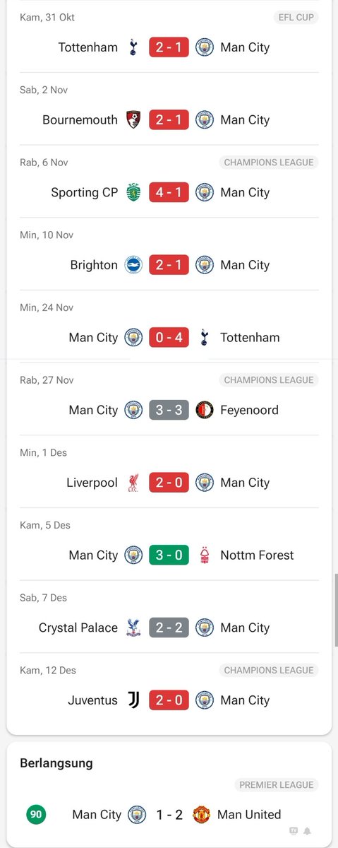
Task: Tap the Brighton club crest
Action: 133,265
